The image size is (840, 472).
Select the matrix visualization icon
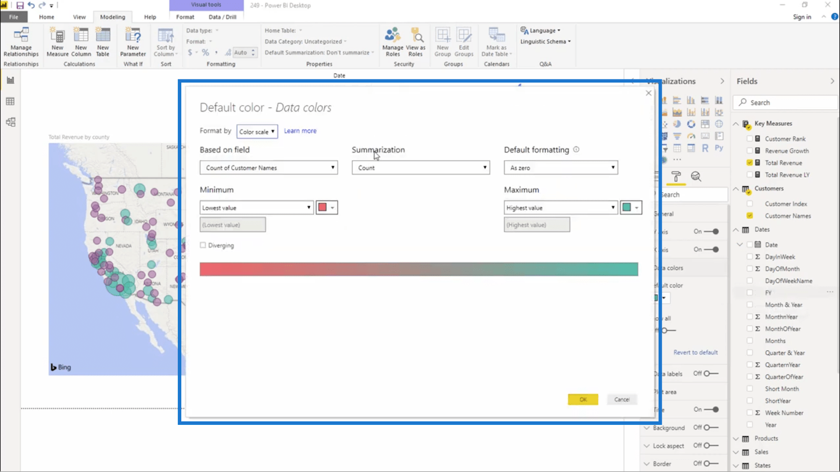click(x=691, y=148)
